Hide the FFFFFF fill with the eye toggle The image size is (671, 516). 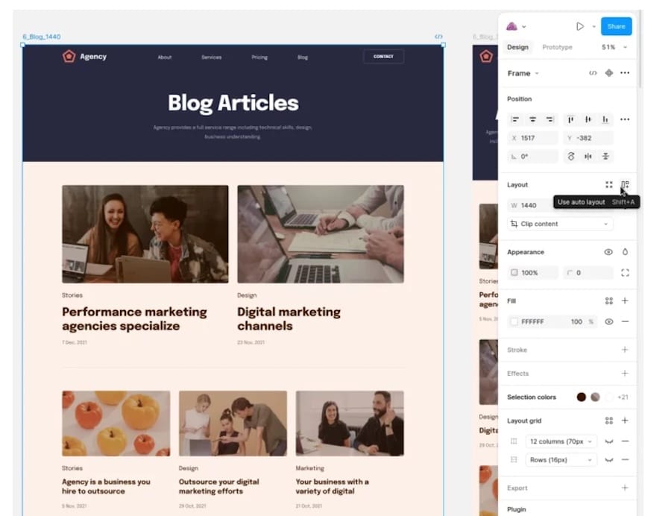tap(608, 321)
